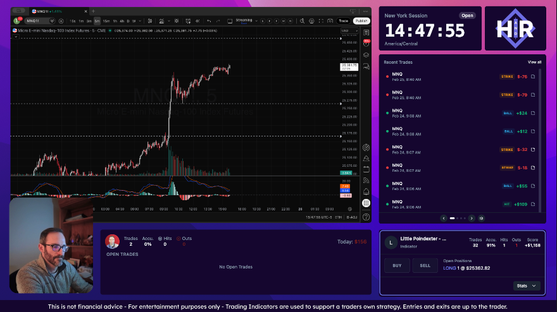Click the create alert icon in toolbar

point(188,21)
